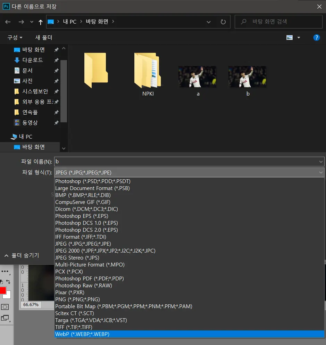326x345 pixels.
Task: Choose Photoshop DCS 2.0 format
Action: (x=189, y=230)
